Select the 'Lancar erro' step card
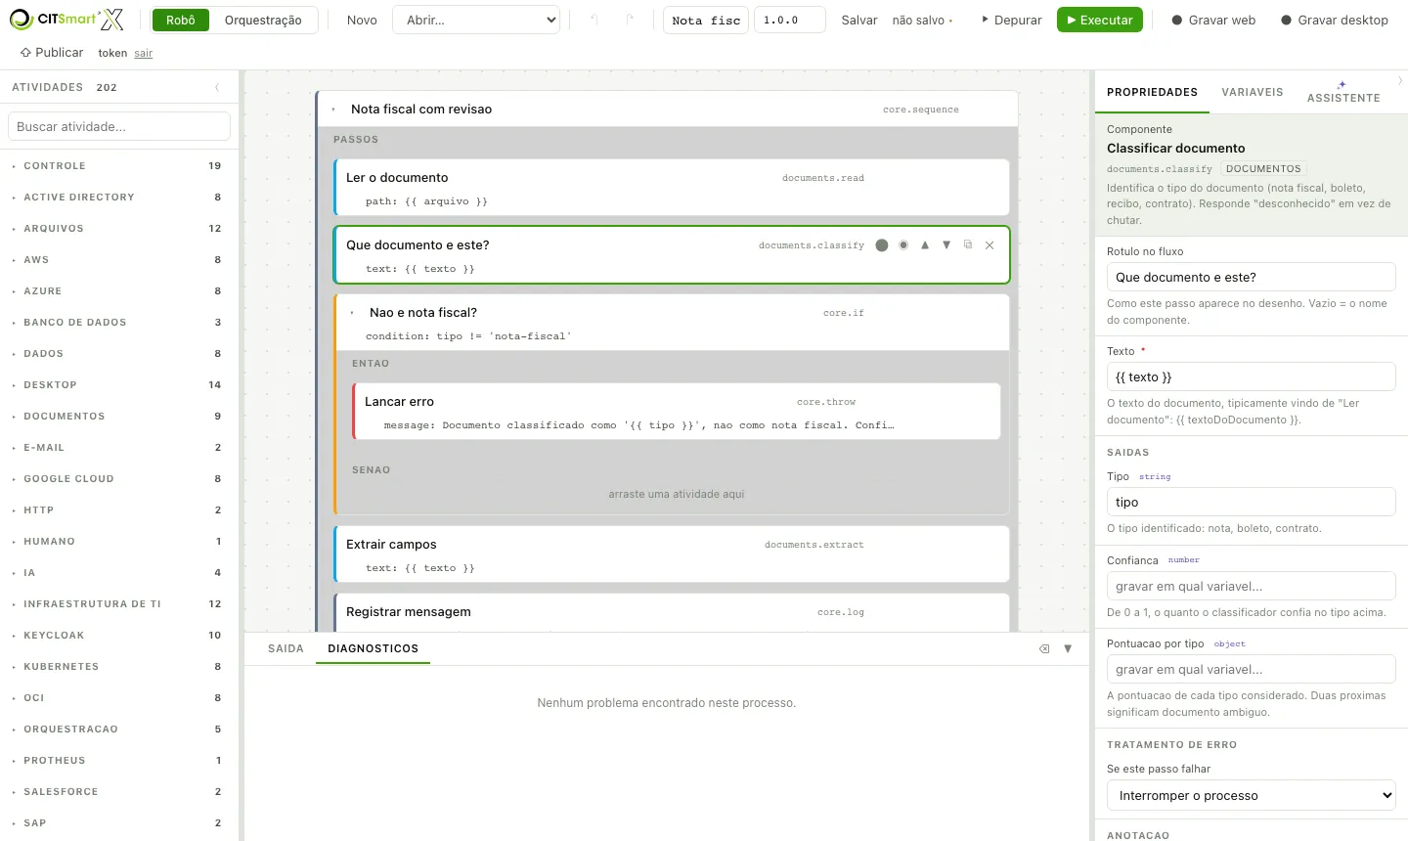Viewport: 1408px width, 841px height. coord(677,411)
